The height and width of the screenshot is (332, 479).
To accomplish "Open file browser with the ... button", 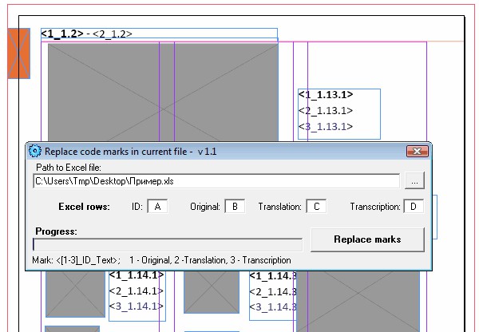I will click(x=414, y=181).
